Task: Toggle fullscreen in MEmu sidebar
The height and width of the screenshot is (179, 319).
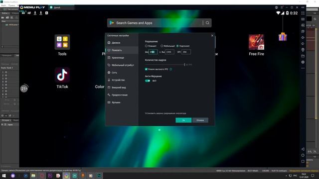Action: pos(303,13)
